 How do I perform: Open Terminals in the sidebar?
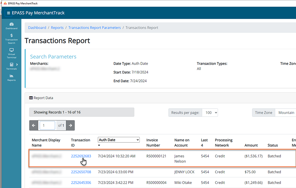[12, 66]
